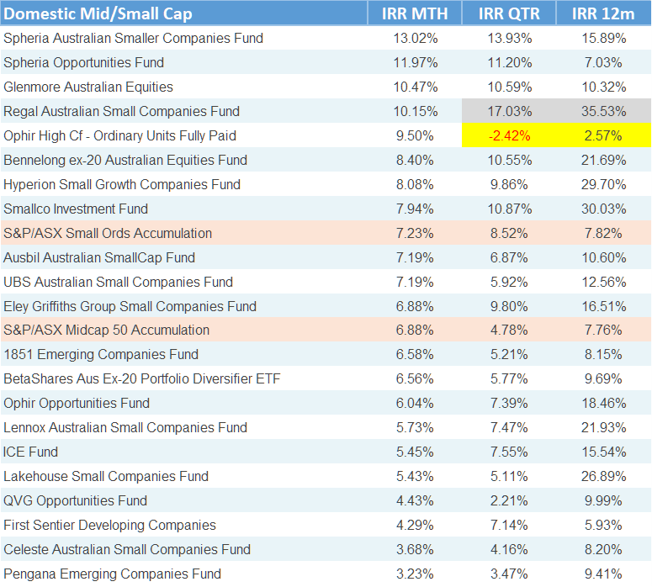This screenshot has height=587, width=652.
Task: Click the 2.21% value for QVG
Action: [509, 500]
